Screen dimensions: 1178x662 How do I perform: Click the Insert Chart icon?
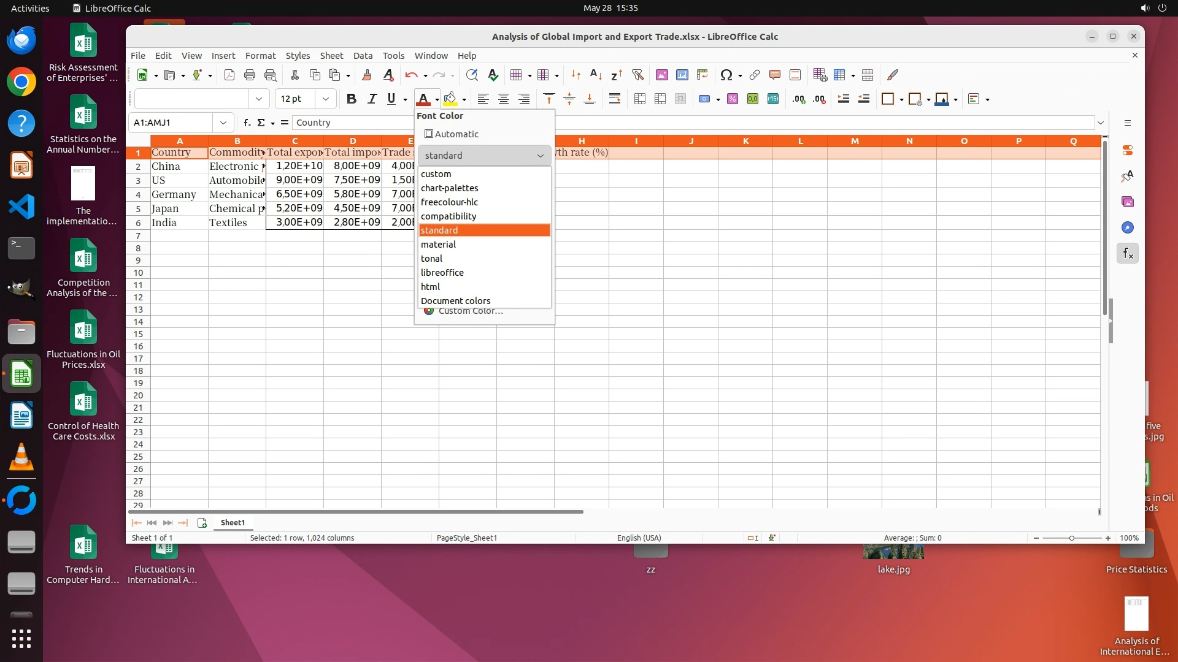[682, 75]
